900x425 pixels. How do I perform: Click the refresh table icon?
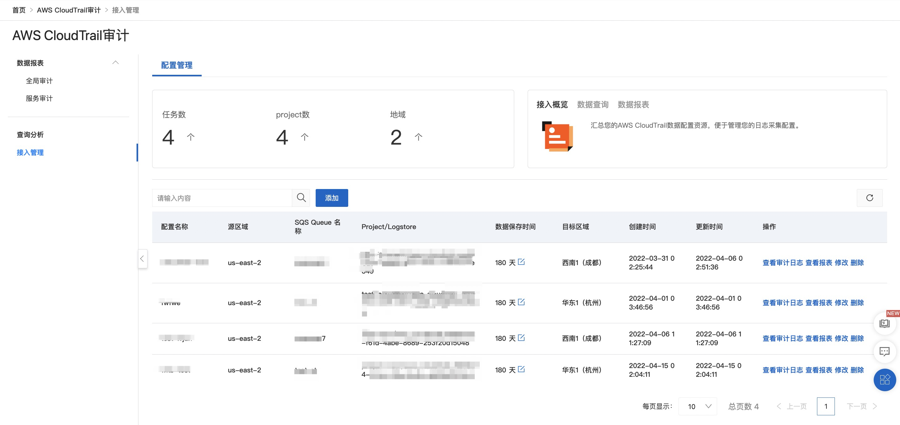tap(870, 198)
